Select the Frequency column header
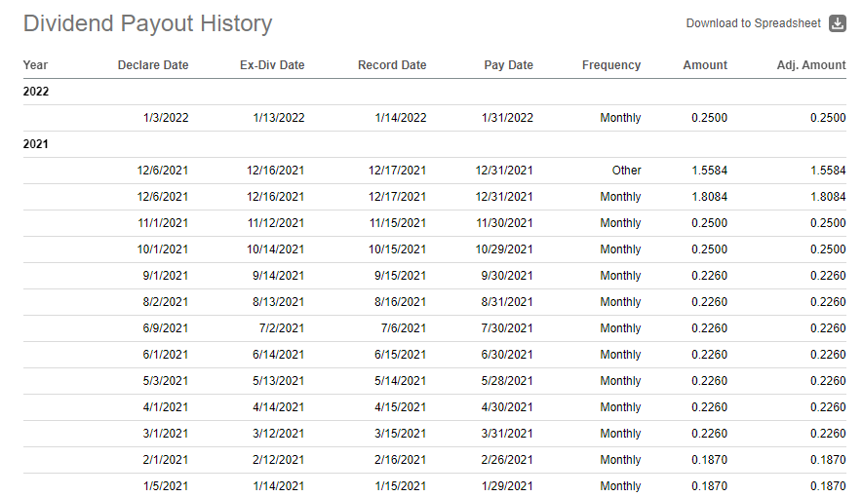The height and width of the screenshot is (497, 863). 611,65
